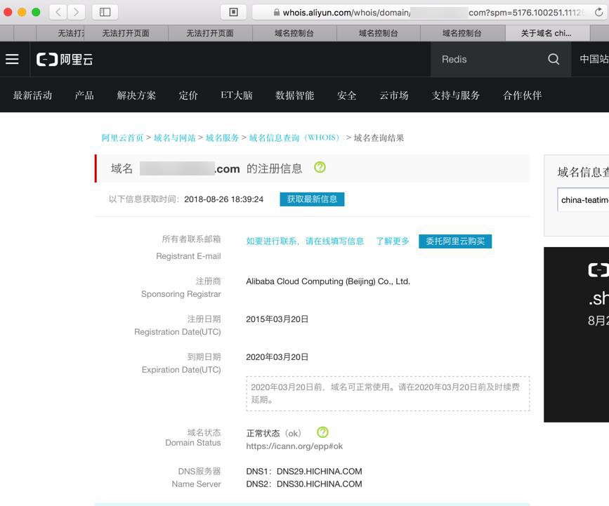Go forward with Safari's forward arrow
Screen dimensions: 609x506
(x=76, y=12)
